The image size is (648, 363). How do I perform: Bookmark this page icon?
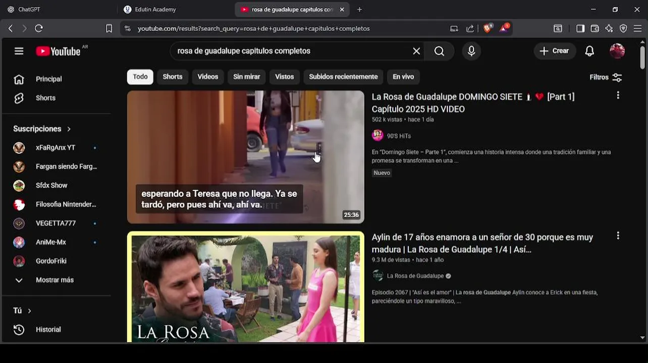(x=109, y=28)
